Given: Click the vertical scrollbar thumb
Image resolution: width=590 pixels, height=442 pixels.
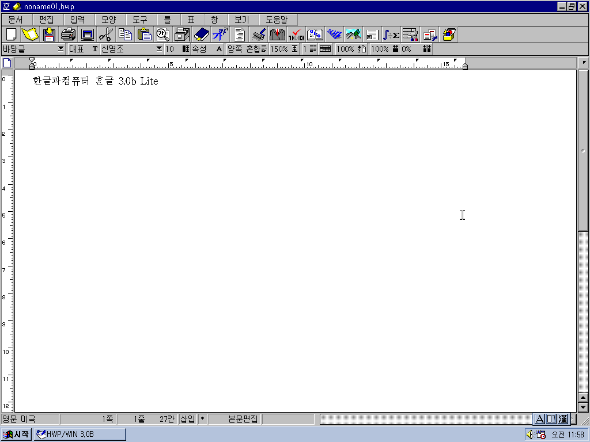Looking at the screenshot, I should (583, 150).
